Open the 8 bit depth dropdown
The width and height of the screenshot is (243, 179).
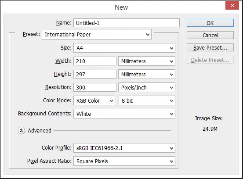[147, 100]
